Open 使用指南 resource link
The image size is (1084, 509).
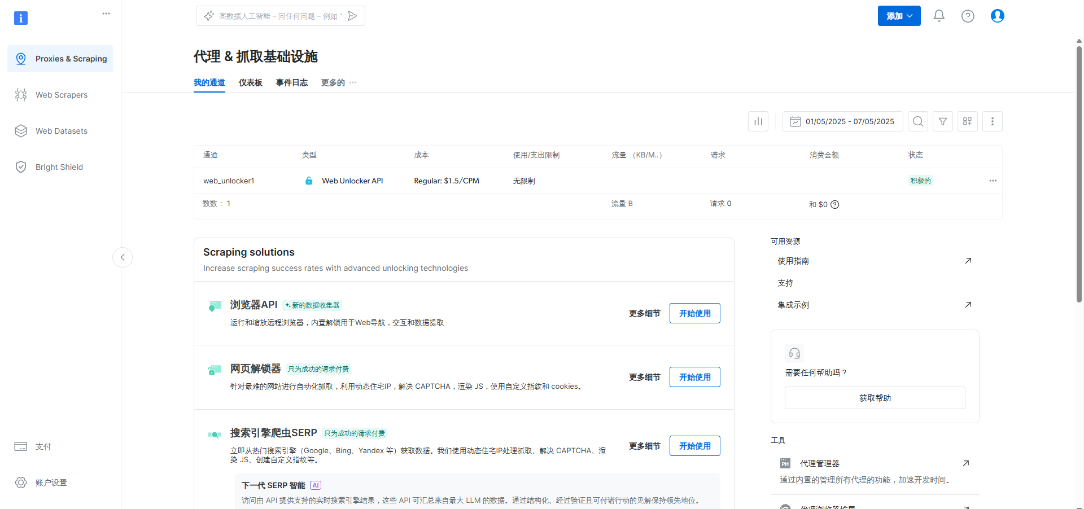pos(793,261)
